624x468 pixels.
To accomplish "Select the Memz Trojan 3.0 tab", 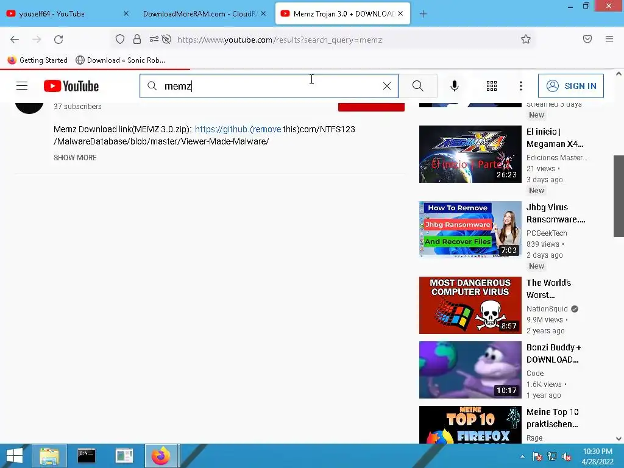I will [343, 14].
